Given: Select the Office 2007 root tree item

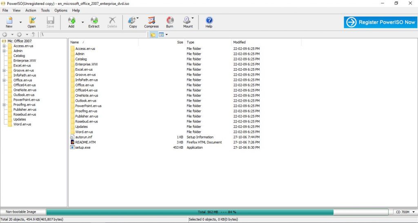Looking at the screenshot, I should click(20, 41).
